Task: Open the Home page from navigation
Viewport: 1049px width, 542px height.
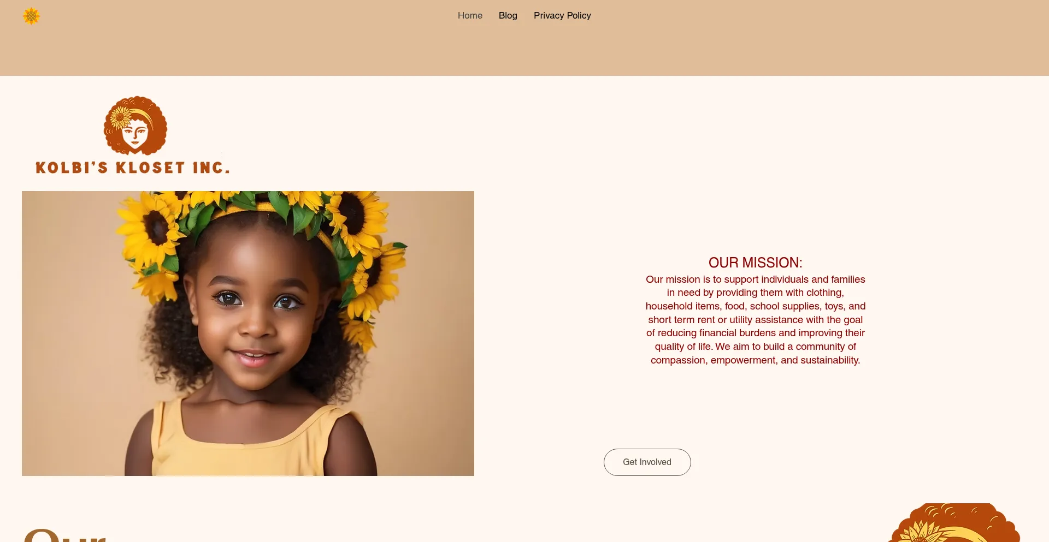Action: pyautogui.click(x=470, y=15)
